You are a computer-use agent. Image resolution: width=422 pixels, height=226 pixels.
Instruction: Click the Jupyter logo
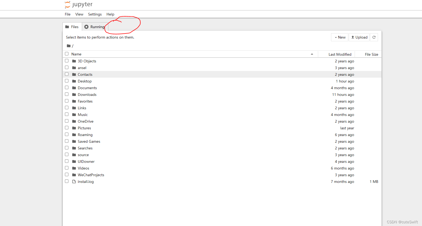(x=78, y=5)
